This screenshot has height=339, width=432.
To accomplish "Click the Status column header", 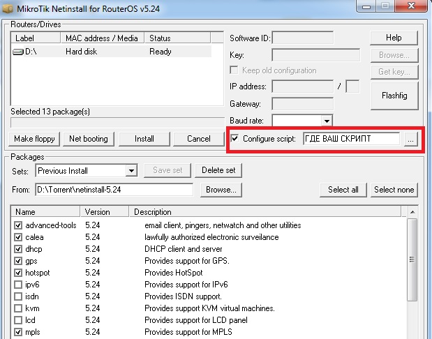I will click(x=177, y=38).
